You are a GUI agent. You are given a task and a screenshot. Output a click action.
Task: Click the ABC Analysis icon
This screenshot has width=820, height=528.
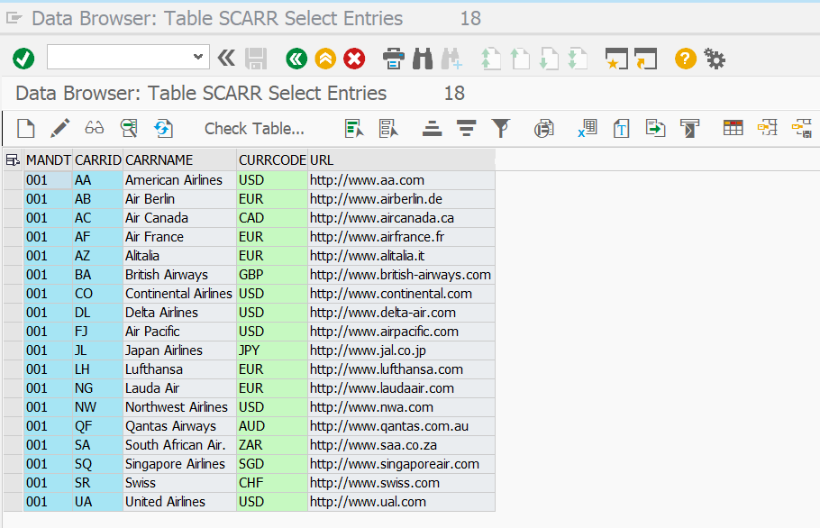click(689, 128)
